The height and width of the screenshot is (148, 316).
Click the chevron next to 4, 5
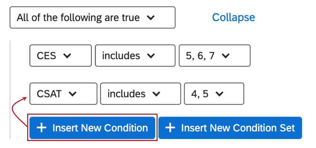219,94
